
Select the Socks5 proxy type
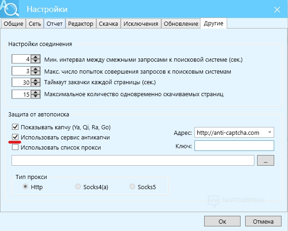click(x=133, y=187)
